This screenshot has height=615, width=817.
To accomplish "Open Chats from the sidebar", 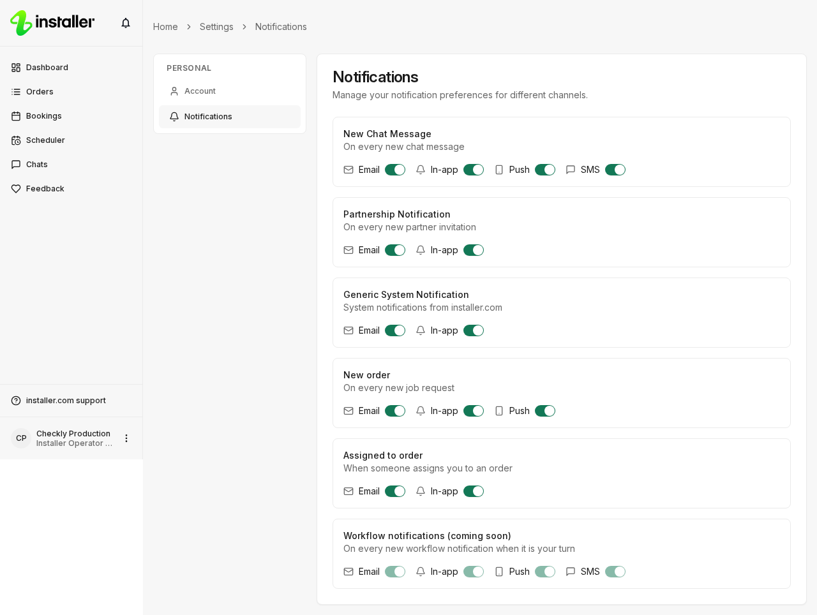I will [71, 165].
